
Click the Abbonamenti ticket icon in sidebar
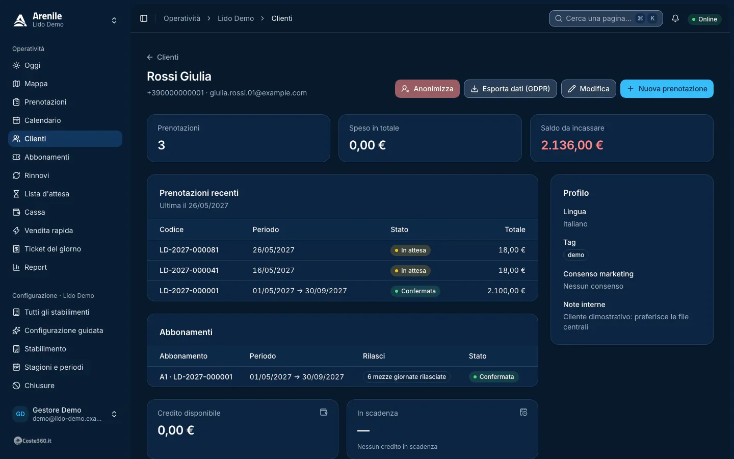(x=16, y=157)
